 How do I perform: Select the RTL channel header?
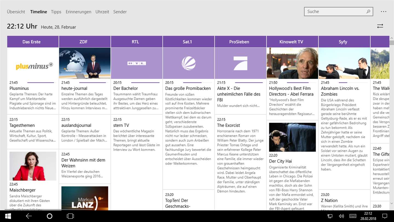point(137,42)
